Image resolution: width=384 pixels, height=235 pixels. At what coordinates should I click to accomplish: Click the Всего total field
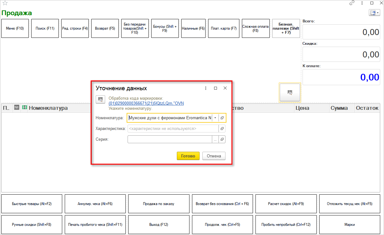341,32
